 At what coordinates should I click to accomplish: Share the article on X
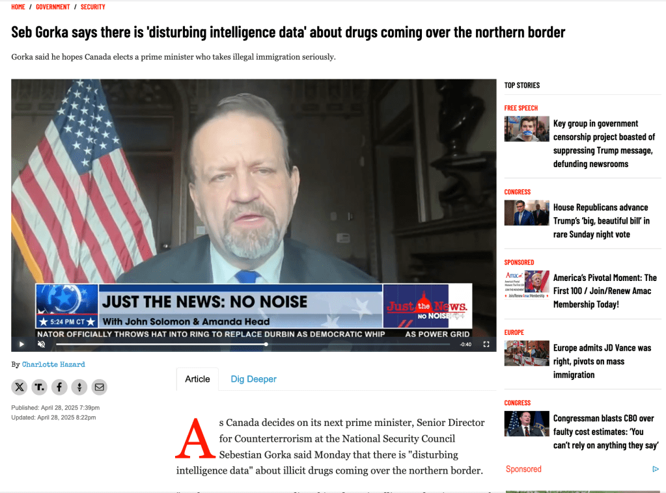pyautogui.click(x=19, y=387)
